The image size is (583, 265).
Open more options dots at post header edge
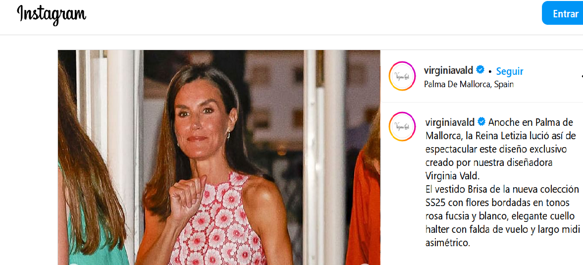coord(582,76)
